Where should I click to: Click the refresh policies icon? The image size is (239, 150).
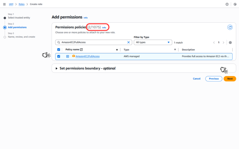[230, 27]
